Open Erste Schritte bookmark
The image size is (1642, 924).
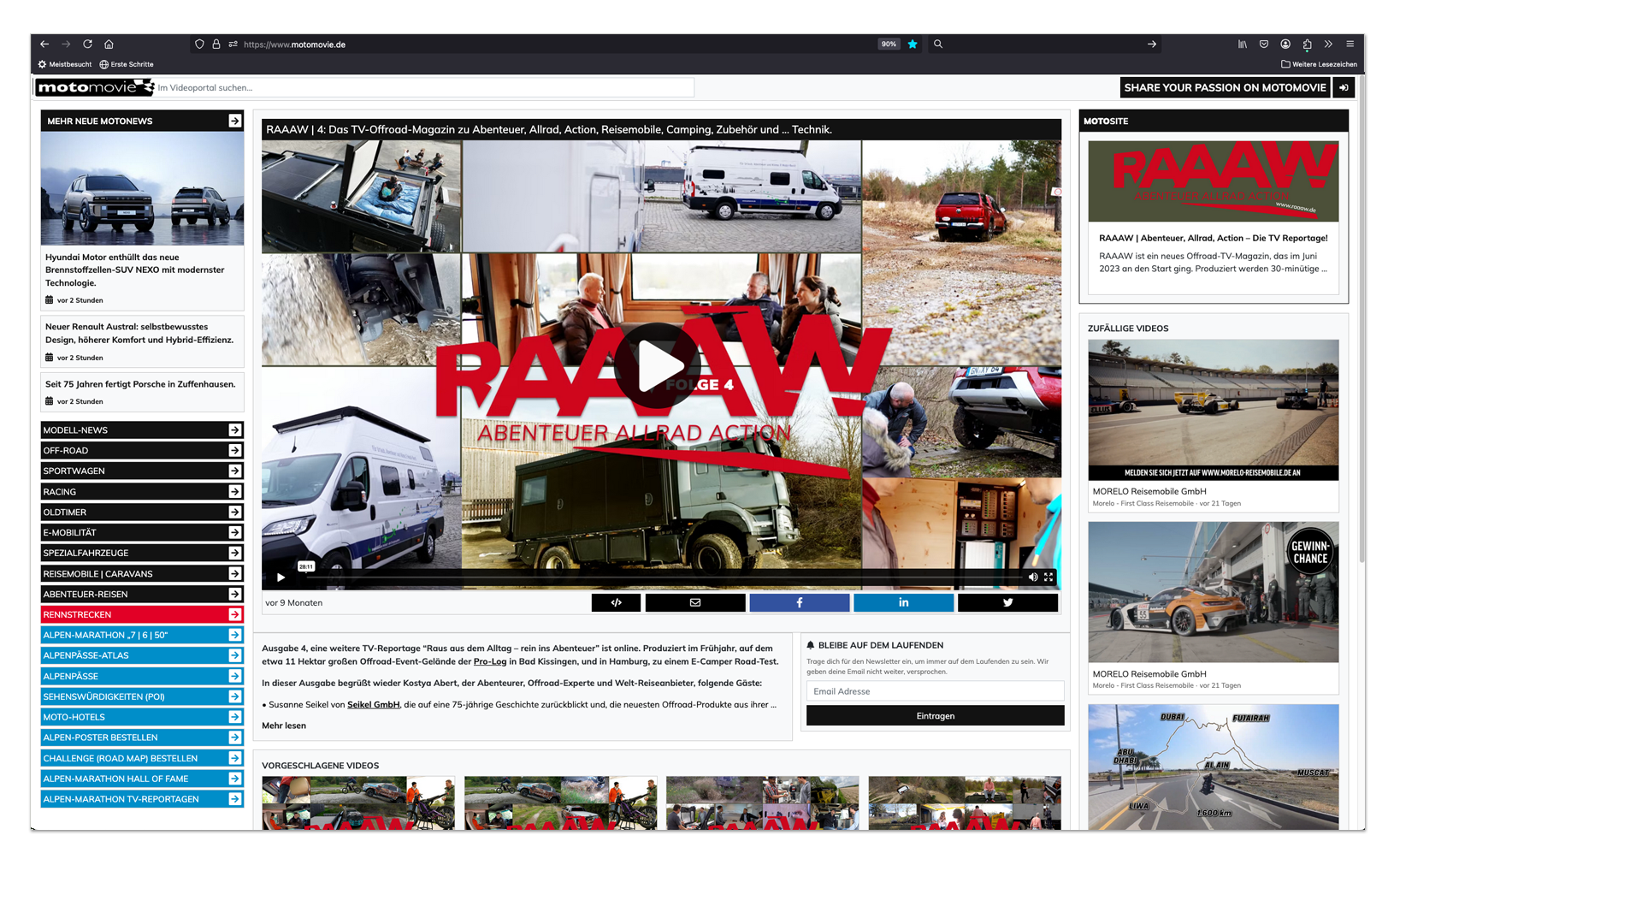(127, 64)
